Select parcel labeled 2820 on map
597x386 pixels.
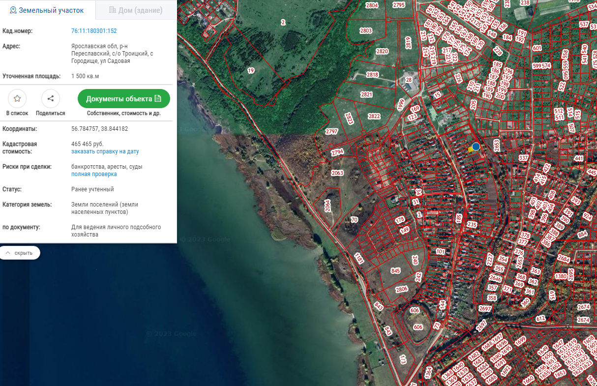(382, 51)
